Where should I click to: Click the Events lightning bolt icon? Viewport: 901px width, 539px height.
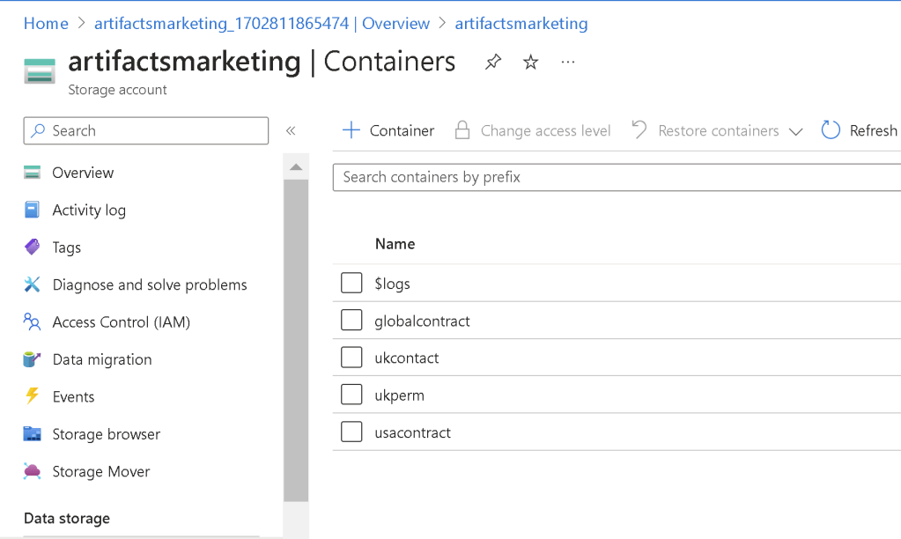coord(33,396)
